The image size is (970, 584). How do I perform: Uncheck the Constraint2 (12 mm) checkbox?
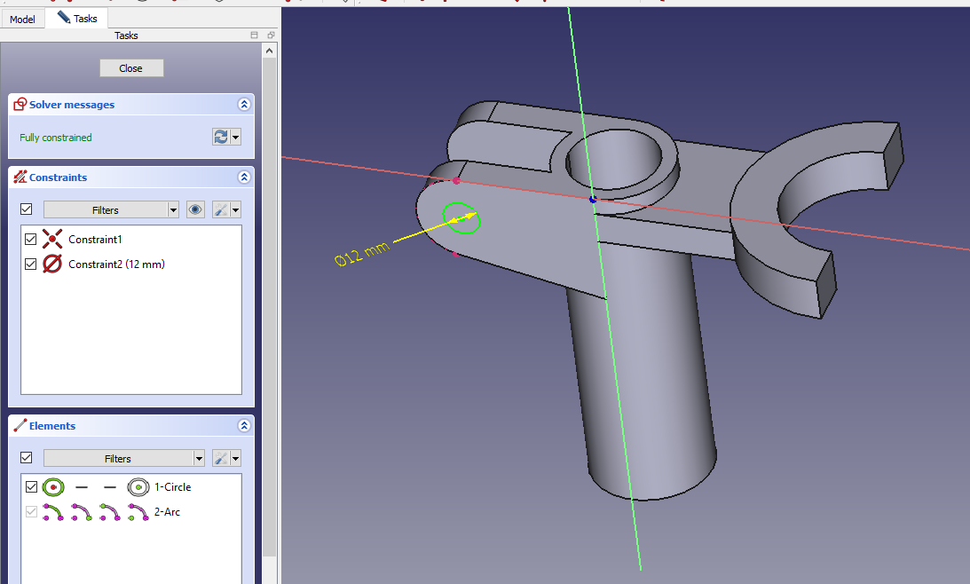(x=31, y=264)
